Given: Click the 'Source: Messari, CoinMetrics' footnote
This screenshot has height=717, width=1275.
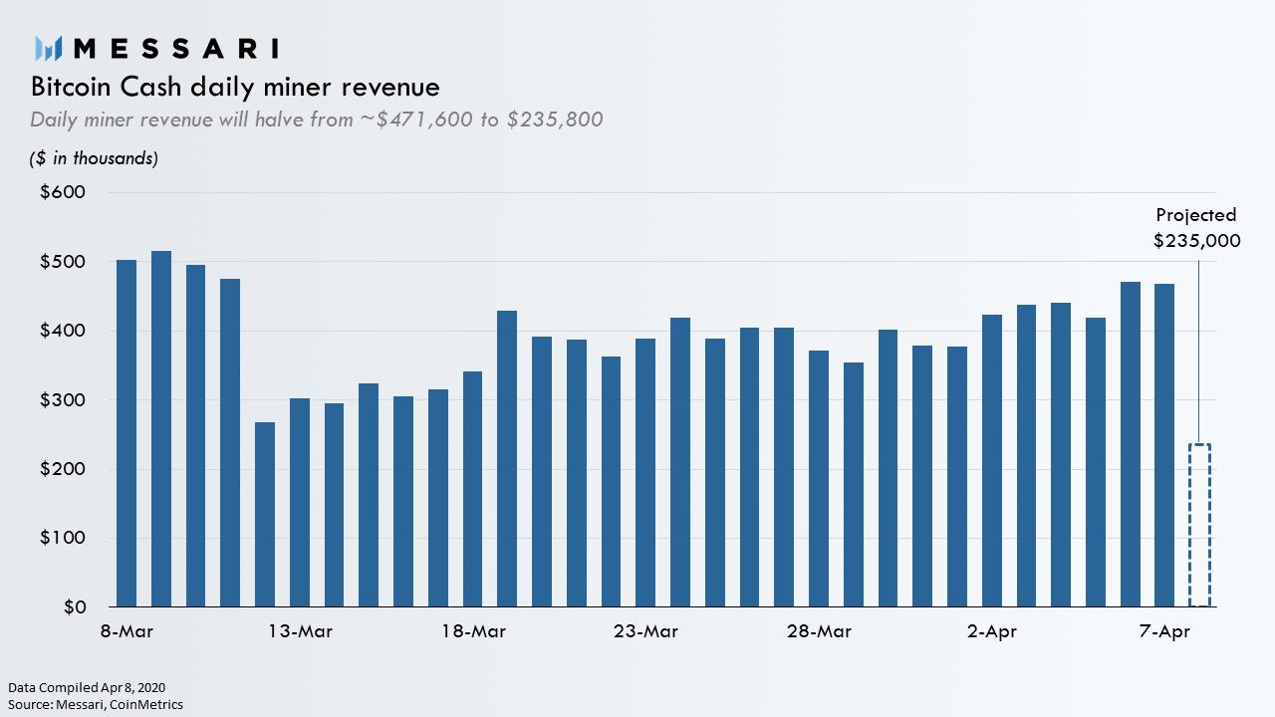Looking at the screenshot, I should coord(96,704).
